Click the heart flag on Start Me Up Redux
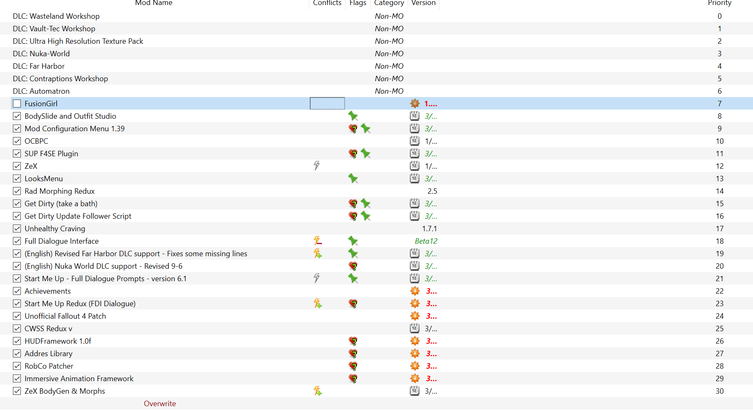This screenshot has width=753, height=412. coord(353,303)
